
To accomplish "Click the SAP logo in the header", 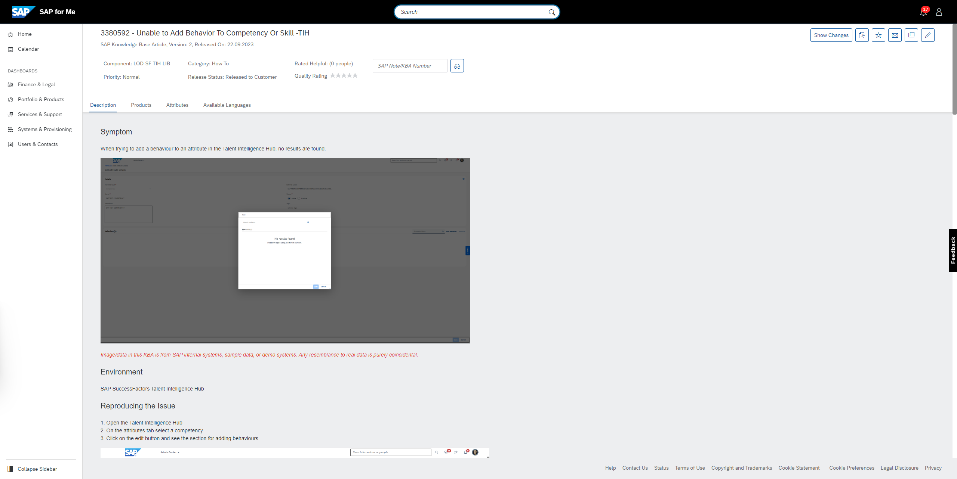I will click(x=24, y=12).
